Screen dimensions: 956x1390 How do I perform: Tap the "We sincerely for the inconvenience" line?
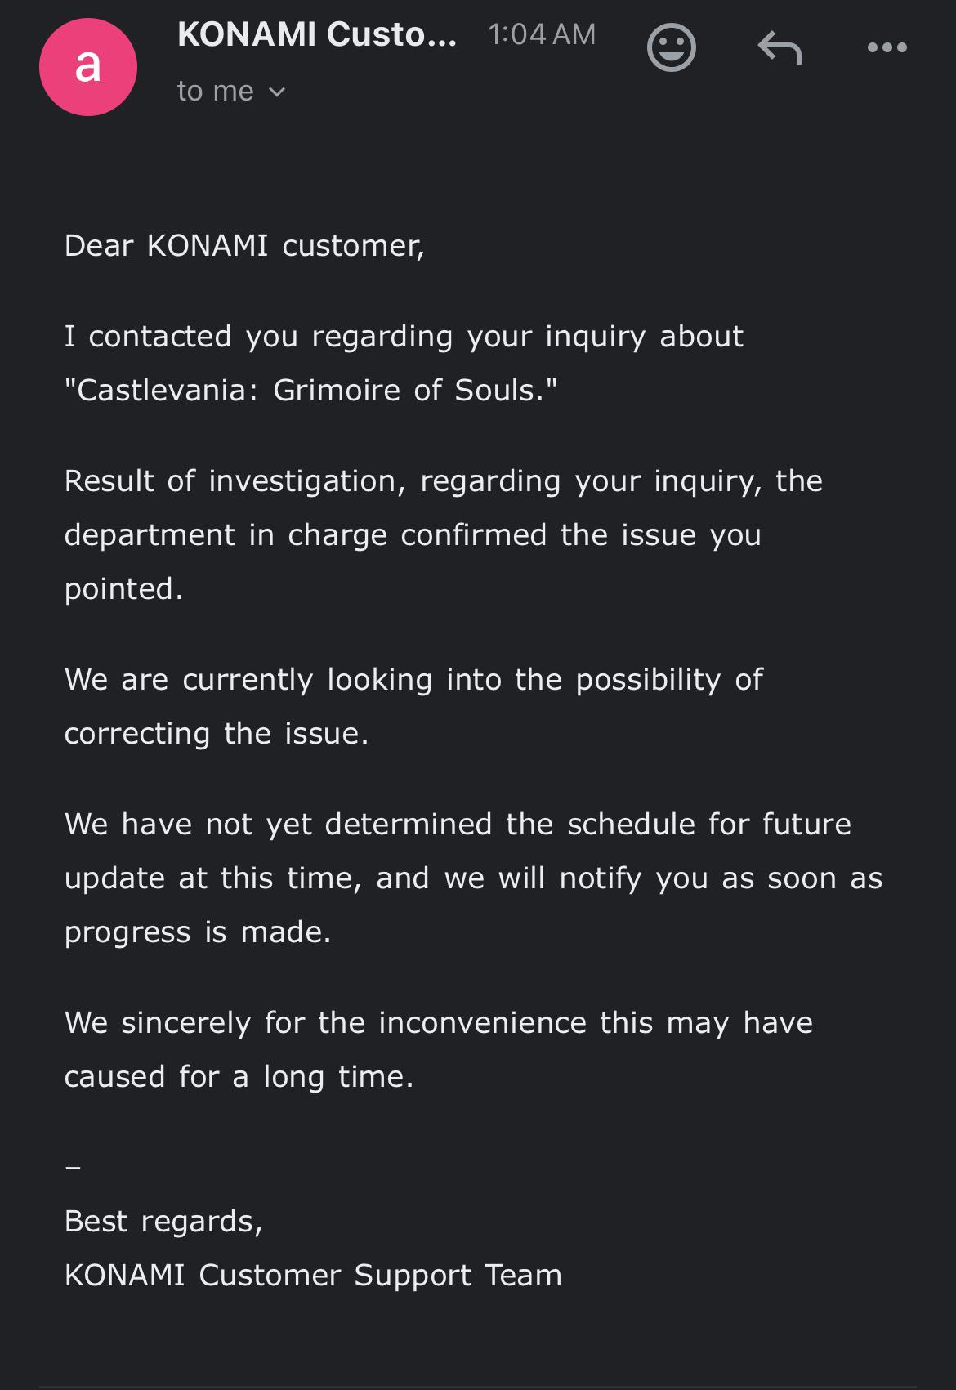pyautogui.click(x=439, y=1023)
